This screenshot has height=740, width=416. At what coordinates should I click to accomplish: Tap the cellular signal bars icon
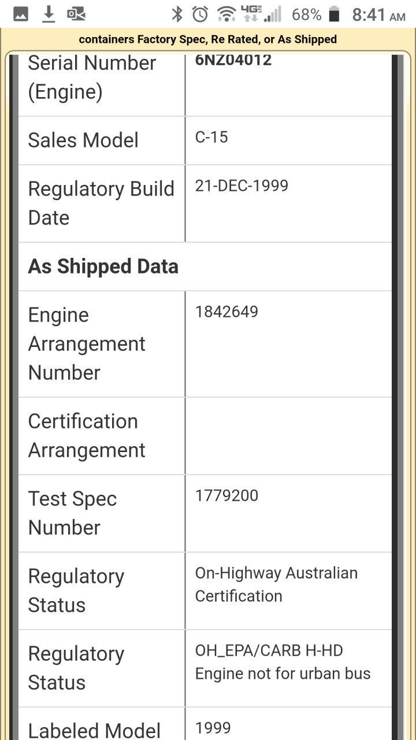273,14
